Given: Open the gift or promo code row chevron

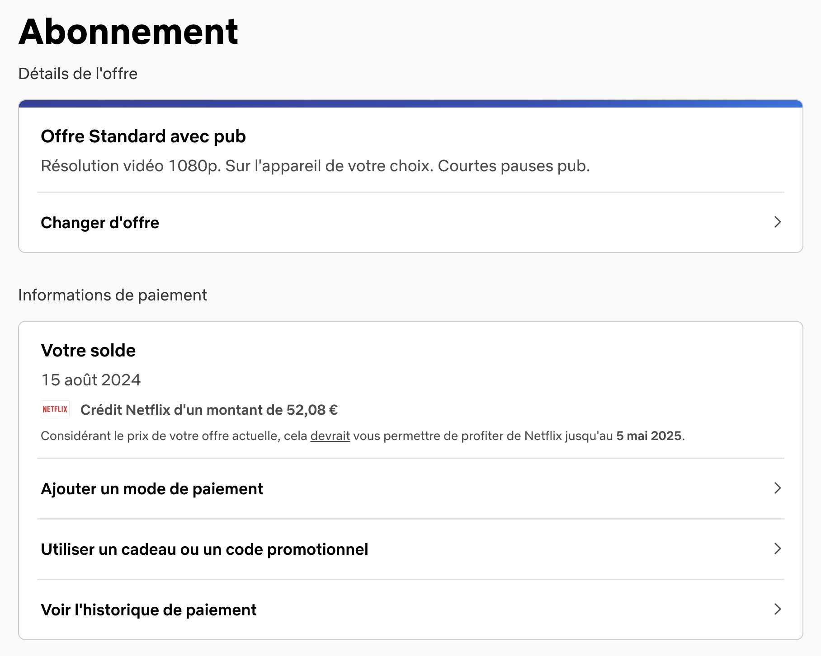Looking at the screenshot, I should 777,549.
